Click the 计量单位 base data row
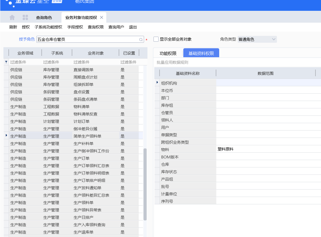321x237 pixels. [238, 194]
